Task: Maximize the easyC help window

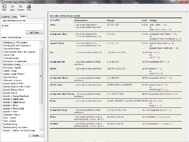Action: point(177,2)
